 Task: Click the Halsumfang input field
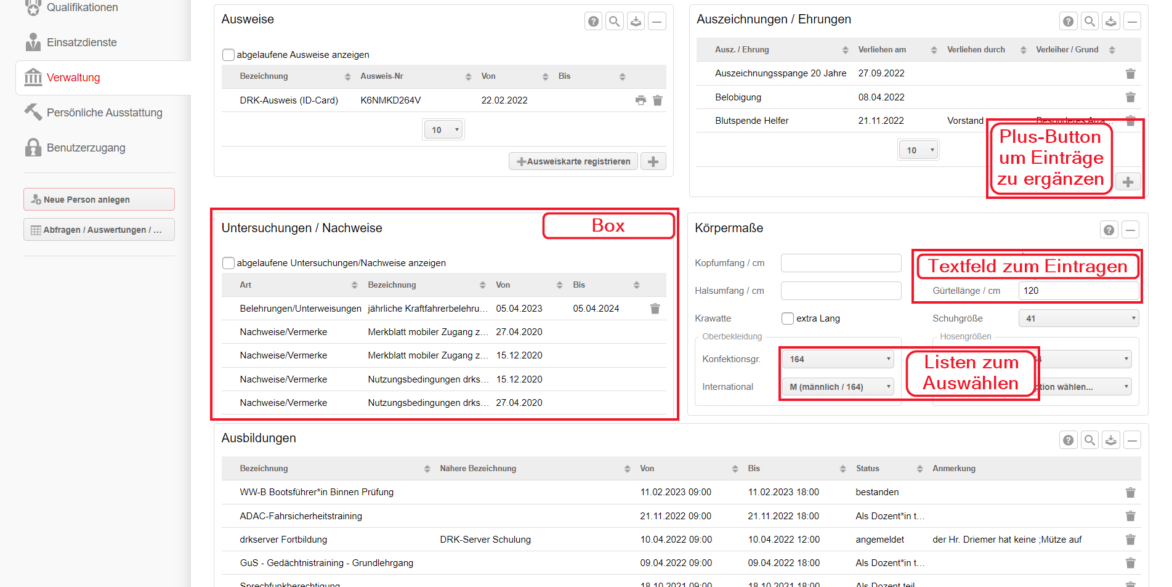coord(841,290)
